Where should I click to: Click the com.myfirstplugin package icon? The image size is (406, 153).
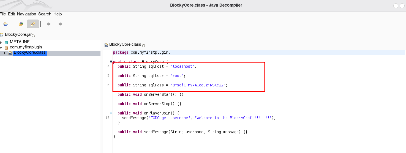point(6,48)
